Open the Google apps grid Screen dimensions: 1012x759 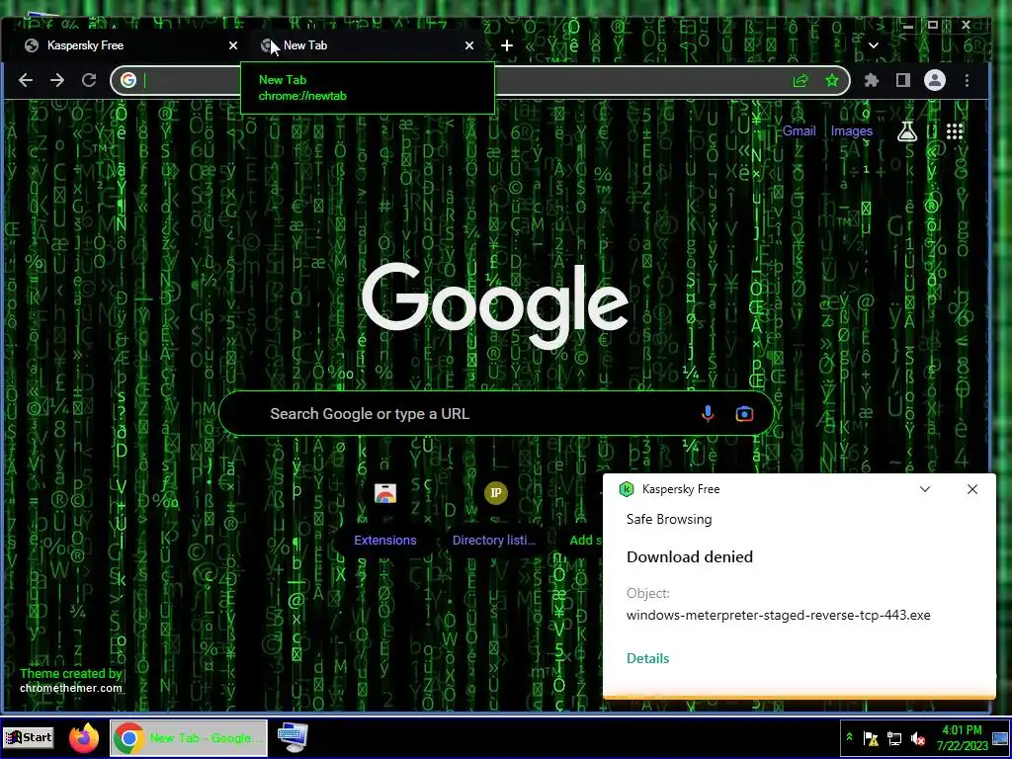[x=955, y=131]
